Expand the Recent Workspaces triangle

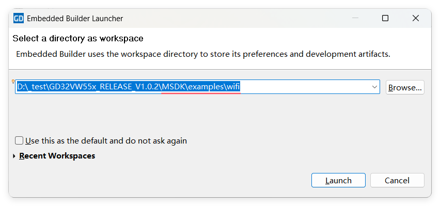coord(14,156)
